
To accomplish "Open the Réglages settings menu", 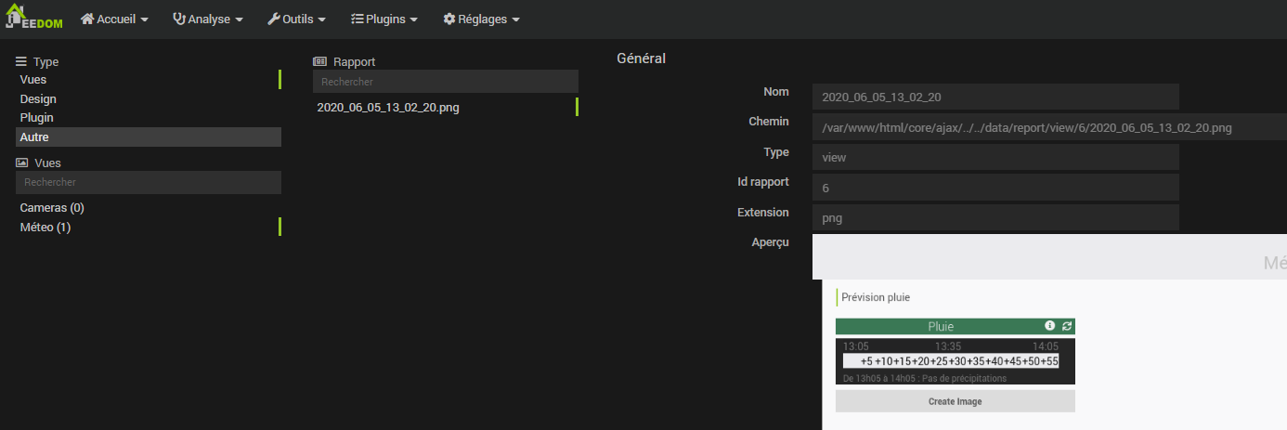I will coord(481,20).
